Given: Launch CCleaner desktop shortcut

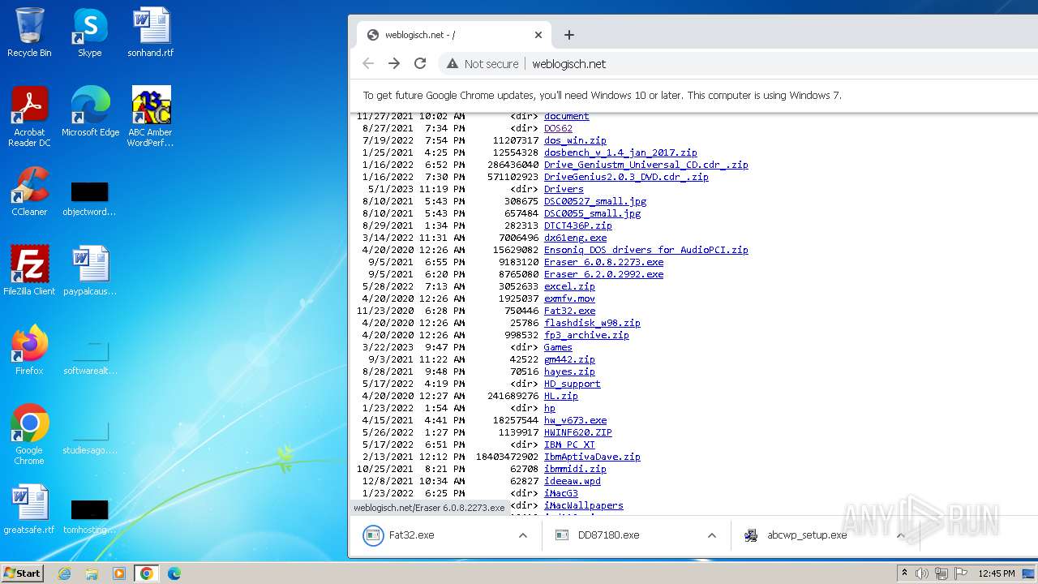Looking at the screenshot, I should pos(29,191).
